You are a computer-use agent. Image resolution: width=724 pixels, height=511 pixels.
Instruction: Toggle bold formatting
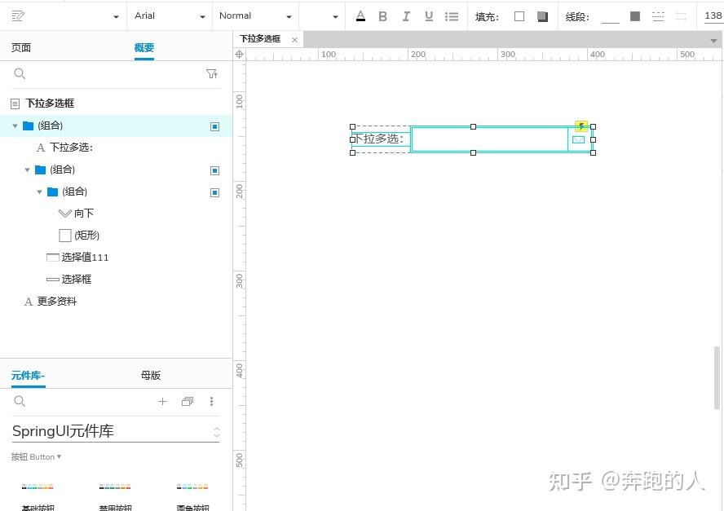coord(382,16)
